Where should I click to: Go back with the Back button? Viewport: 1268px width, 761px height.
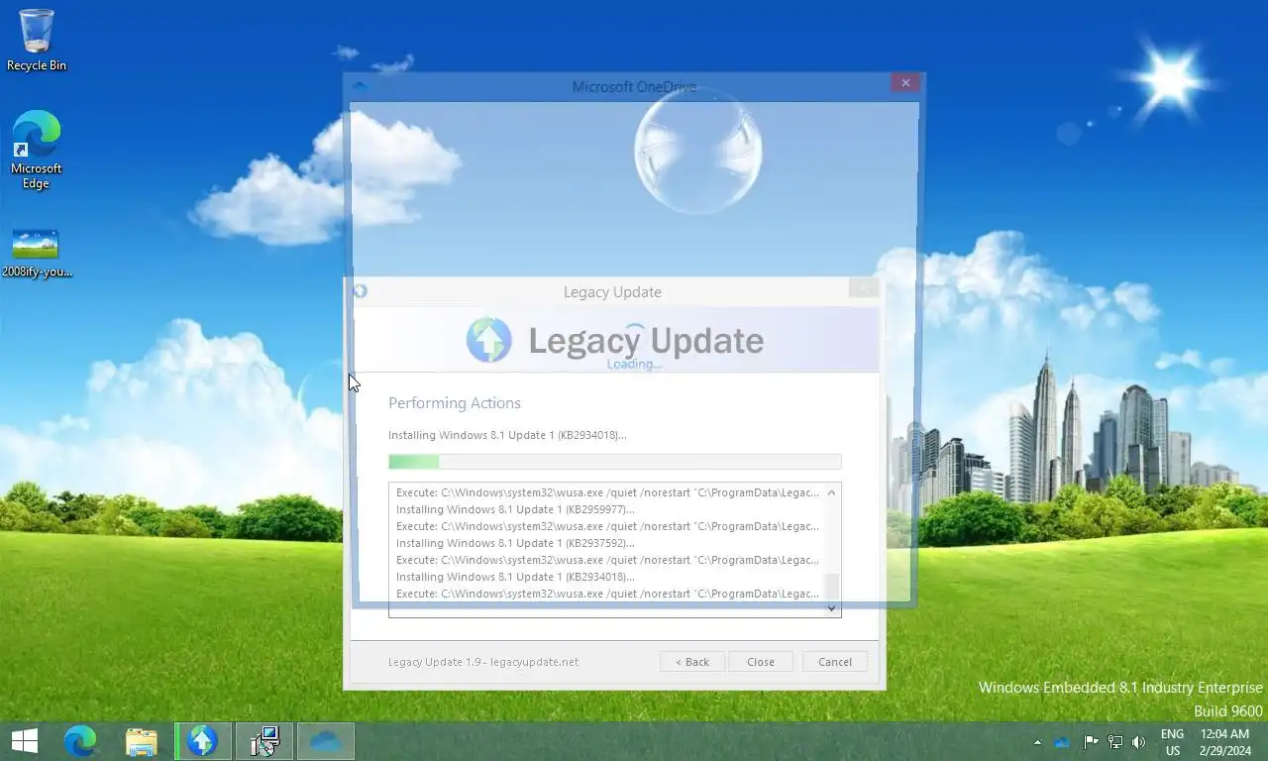[692, 662]
